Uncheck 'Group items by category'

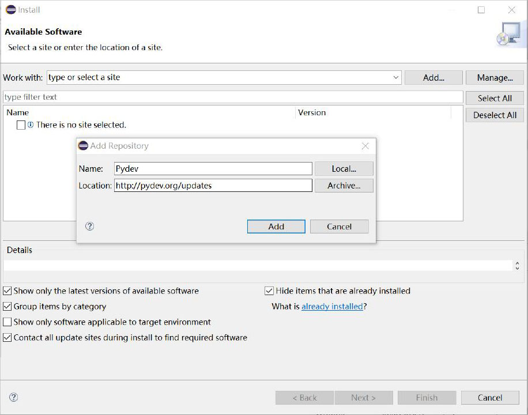(7, 307)
